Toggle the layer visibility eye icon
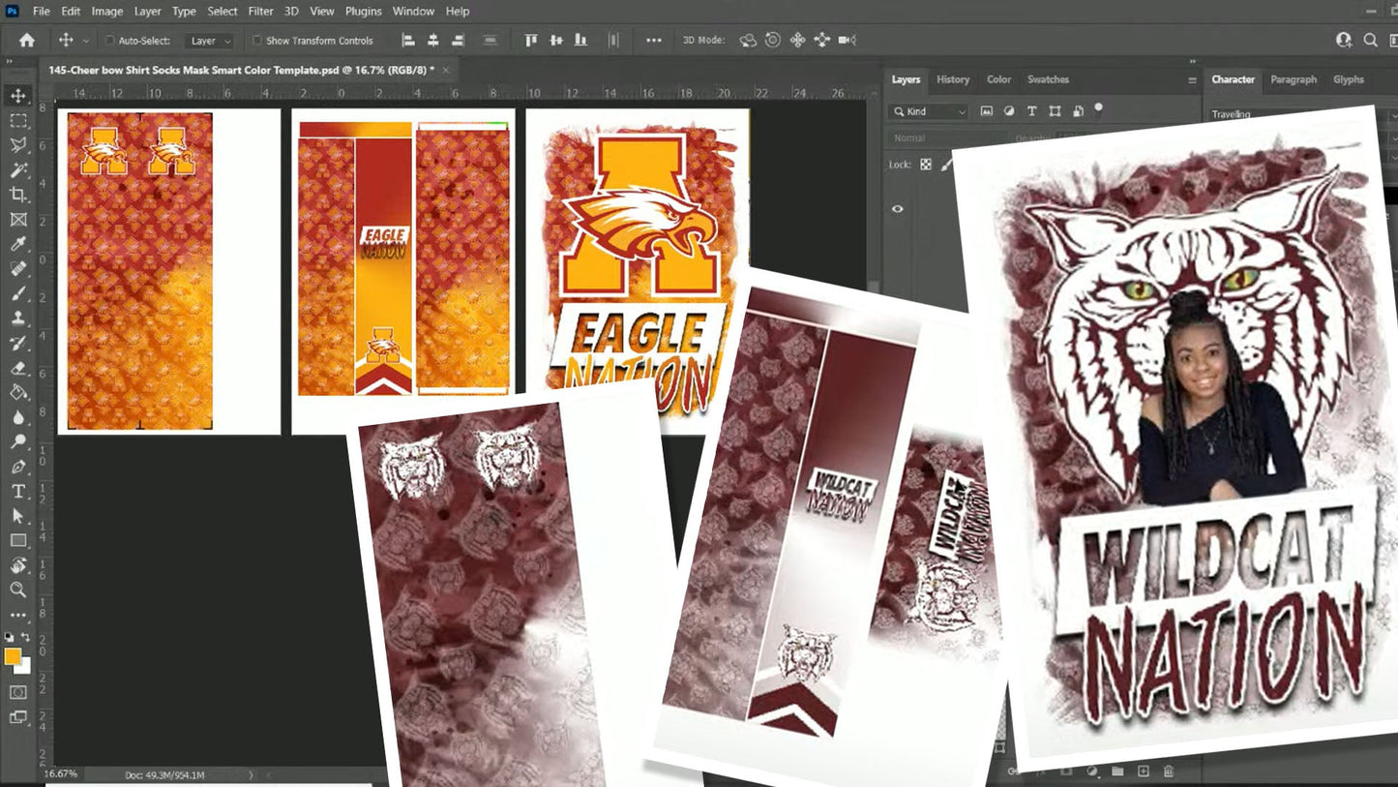 click(898, 209)
